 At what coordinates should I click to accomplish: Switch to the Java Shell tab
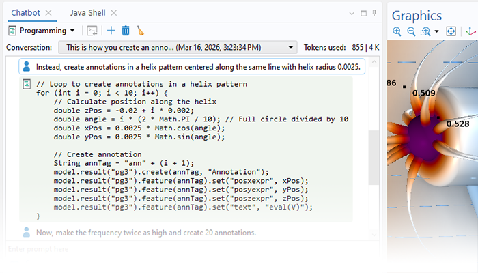point(87,13)
